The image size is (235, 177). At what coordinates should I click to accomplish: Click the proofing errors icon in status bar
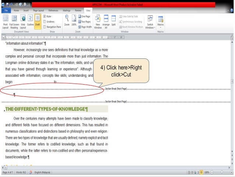pyautogui.click(x=31, y=172)
